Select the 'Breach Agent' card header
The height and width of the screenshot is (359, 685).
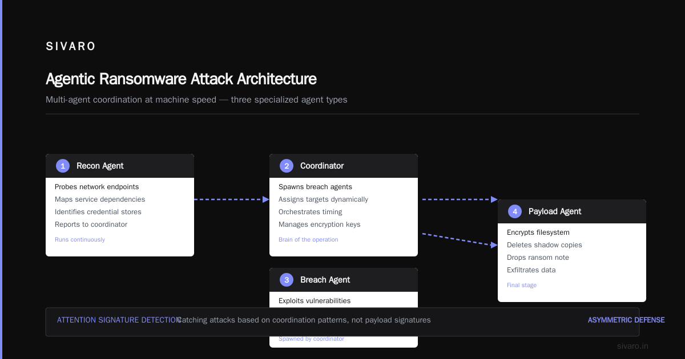pyautogui.click(x=344, y=280)
